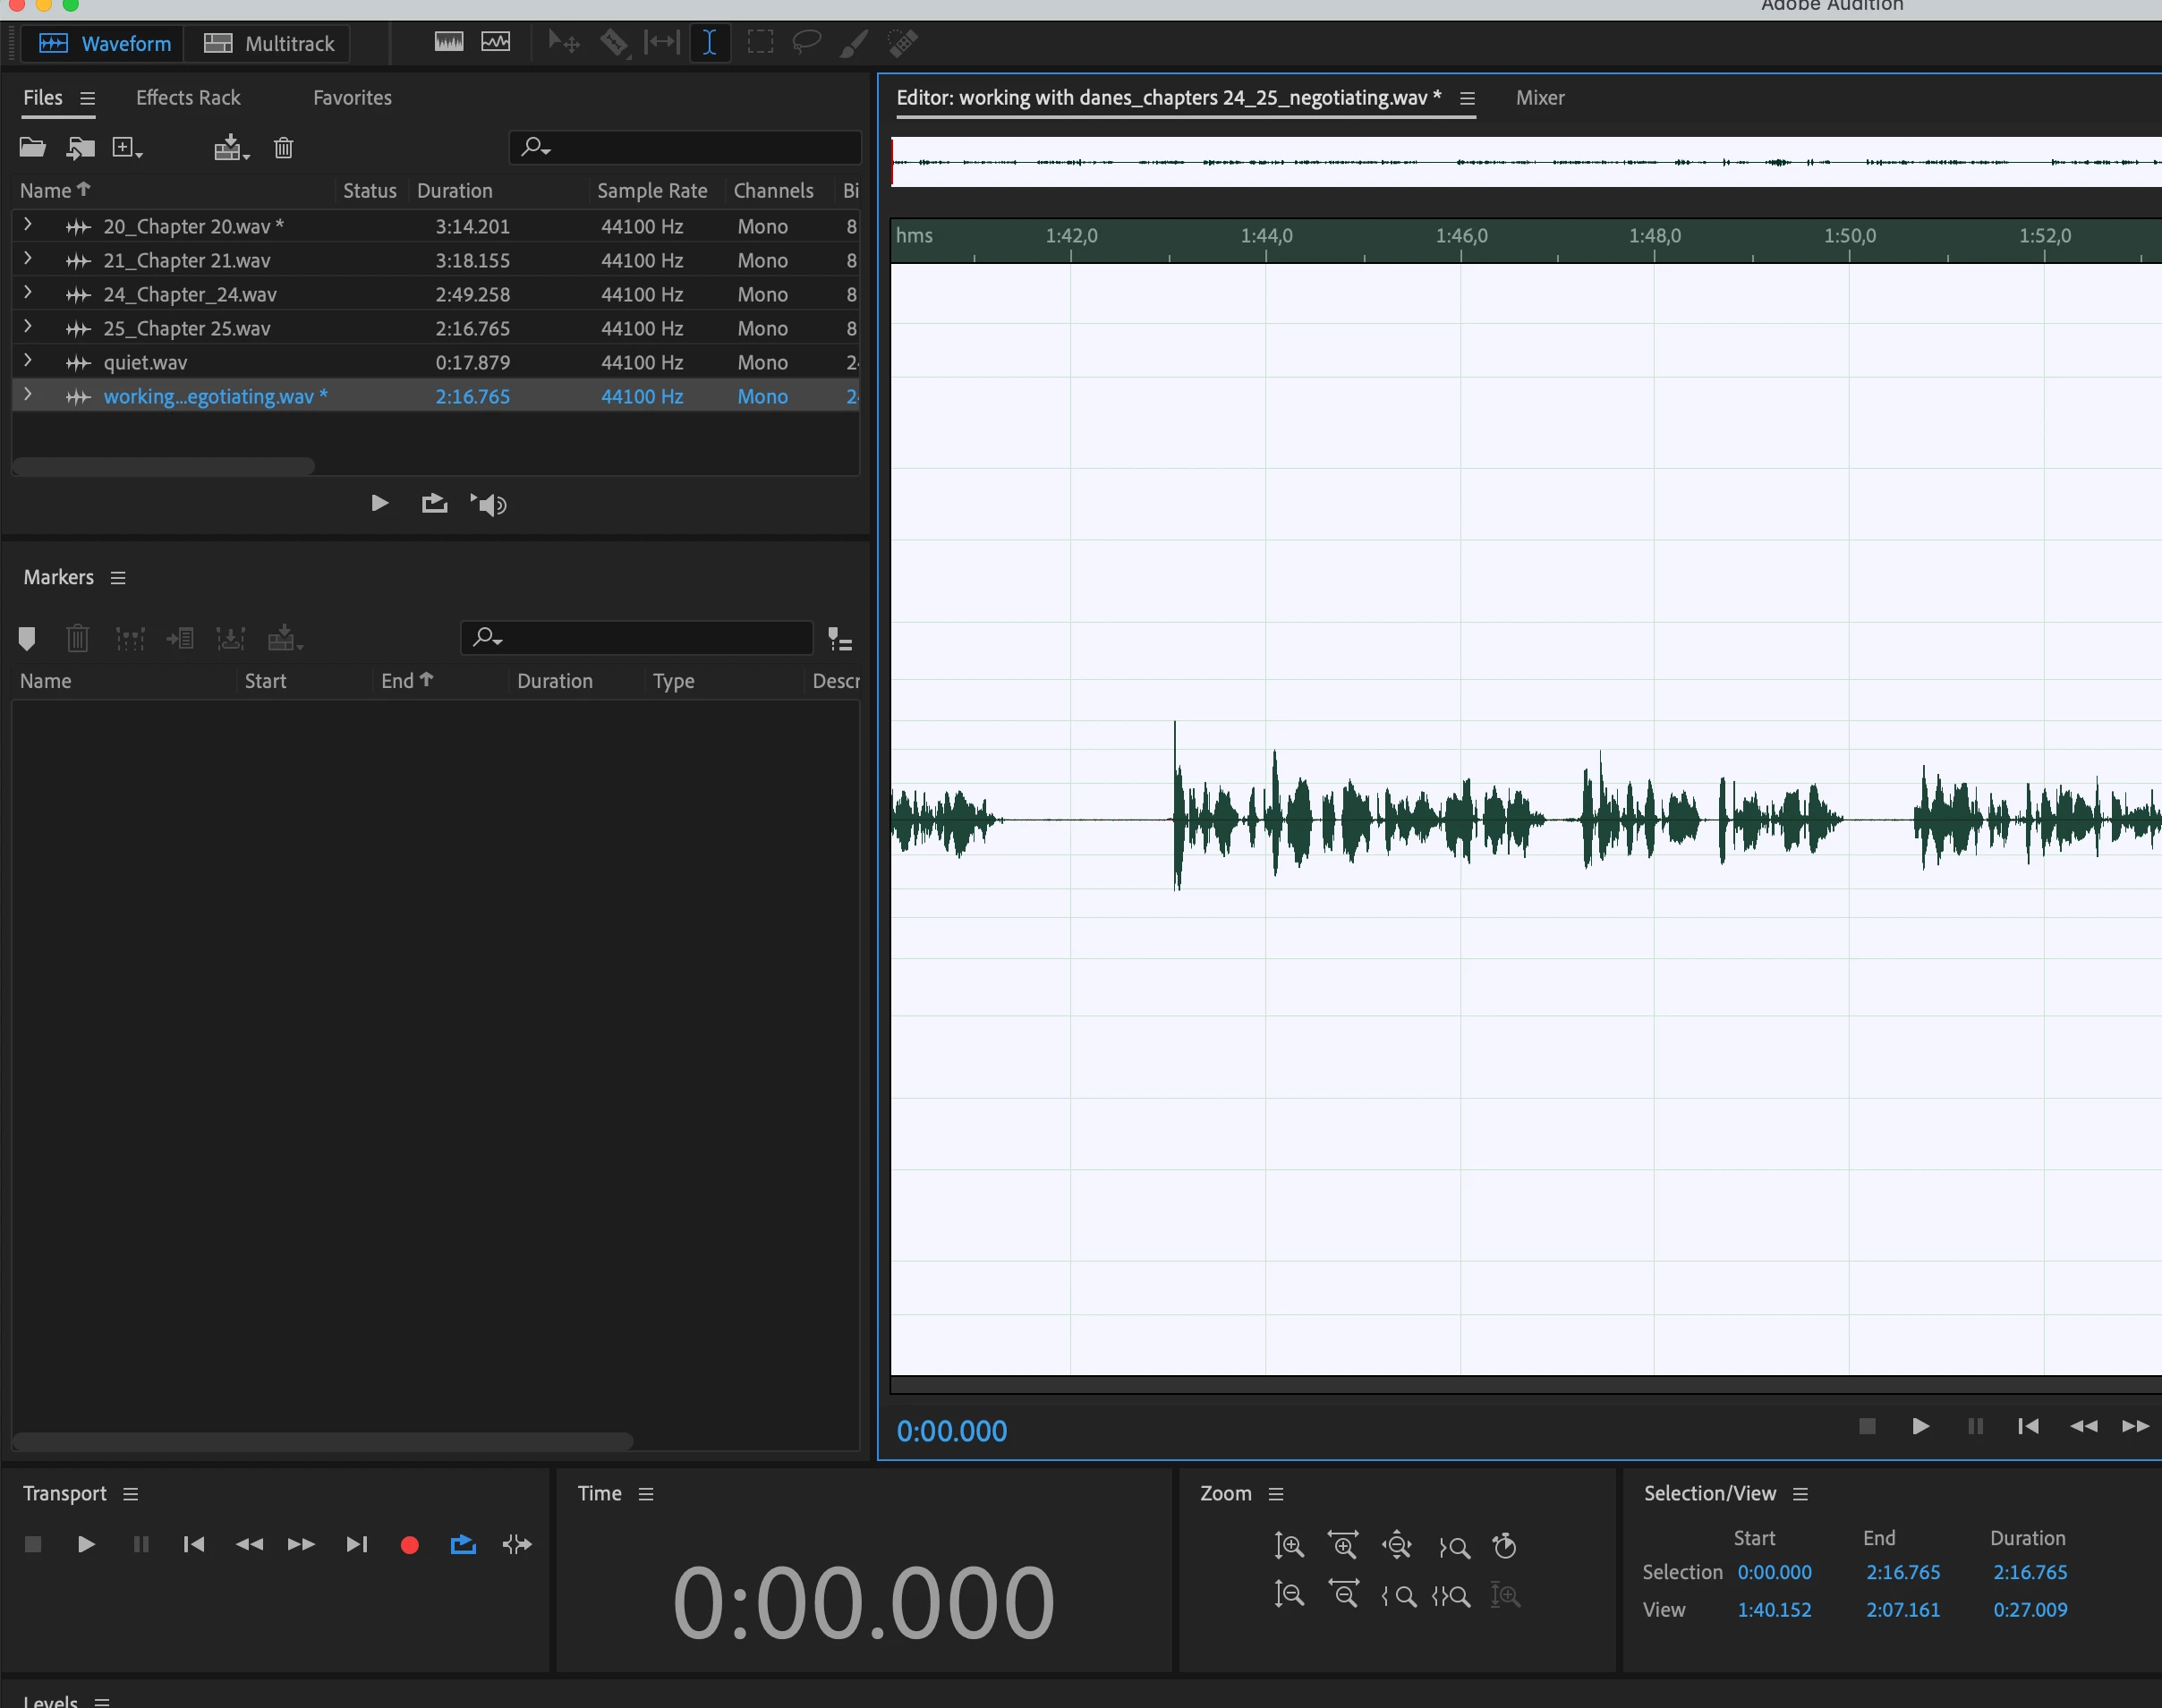Toggle Skip Selection in Transport

[517, 1545]
